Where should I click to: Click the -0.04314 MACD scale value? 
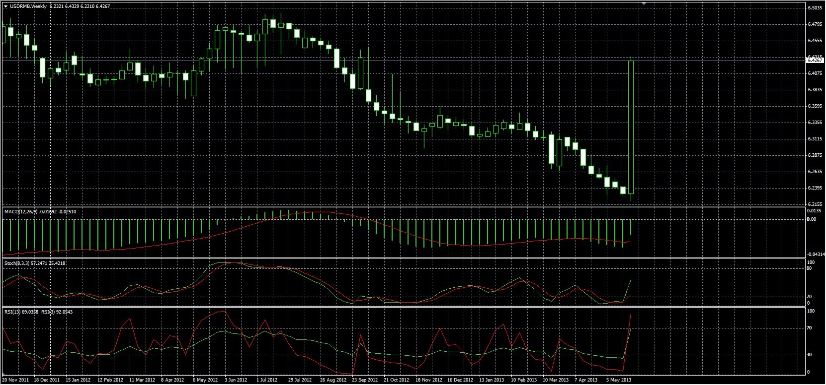pos(815,255)
